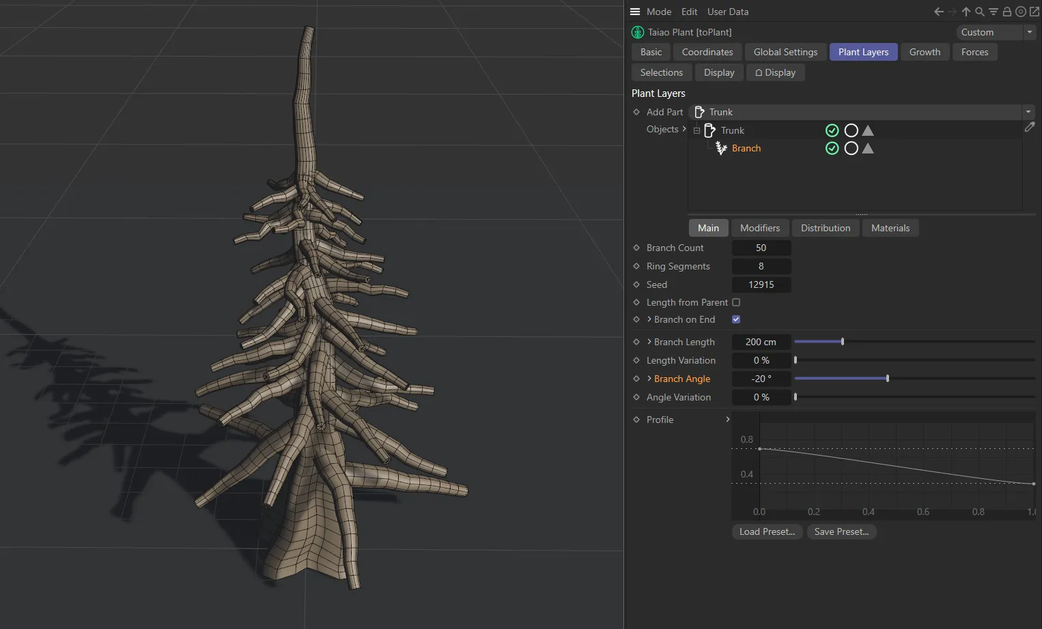1042x629 pixels.
Task: Toggle the green enable checkmark for Branch
Action: (832, 148)
